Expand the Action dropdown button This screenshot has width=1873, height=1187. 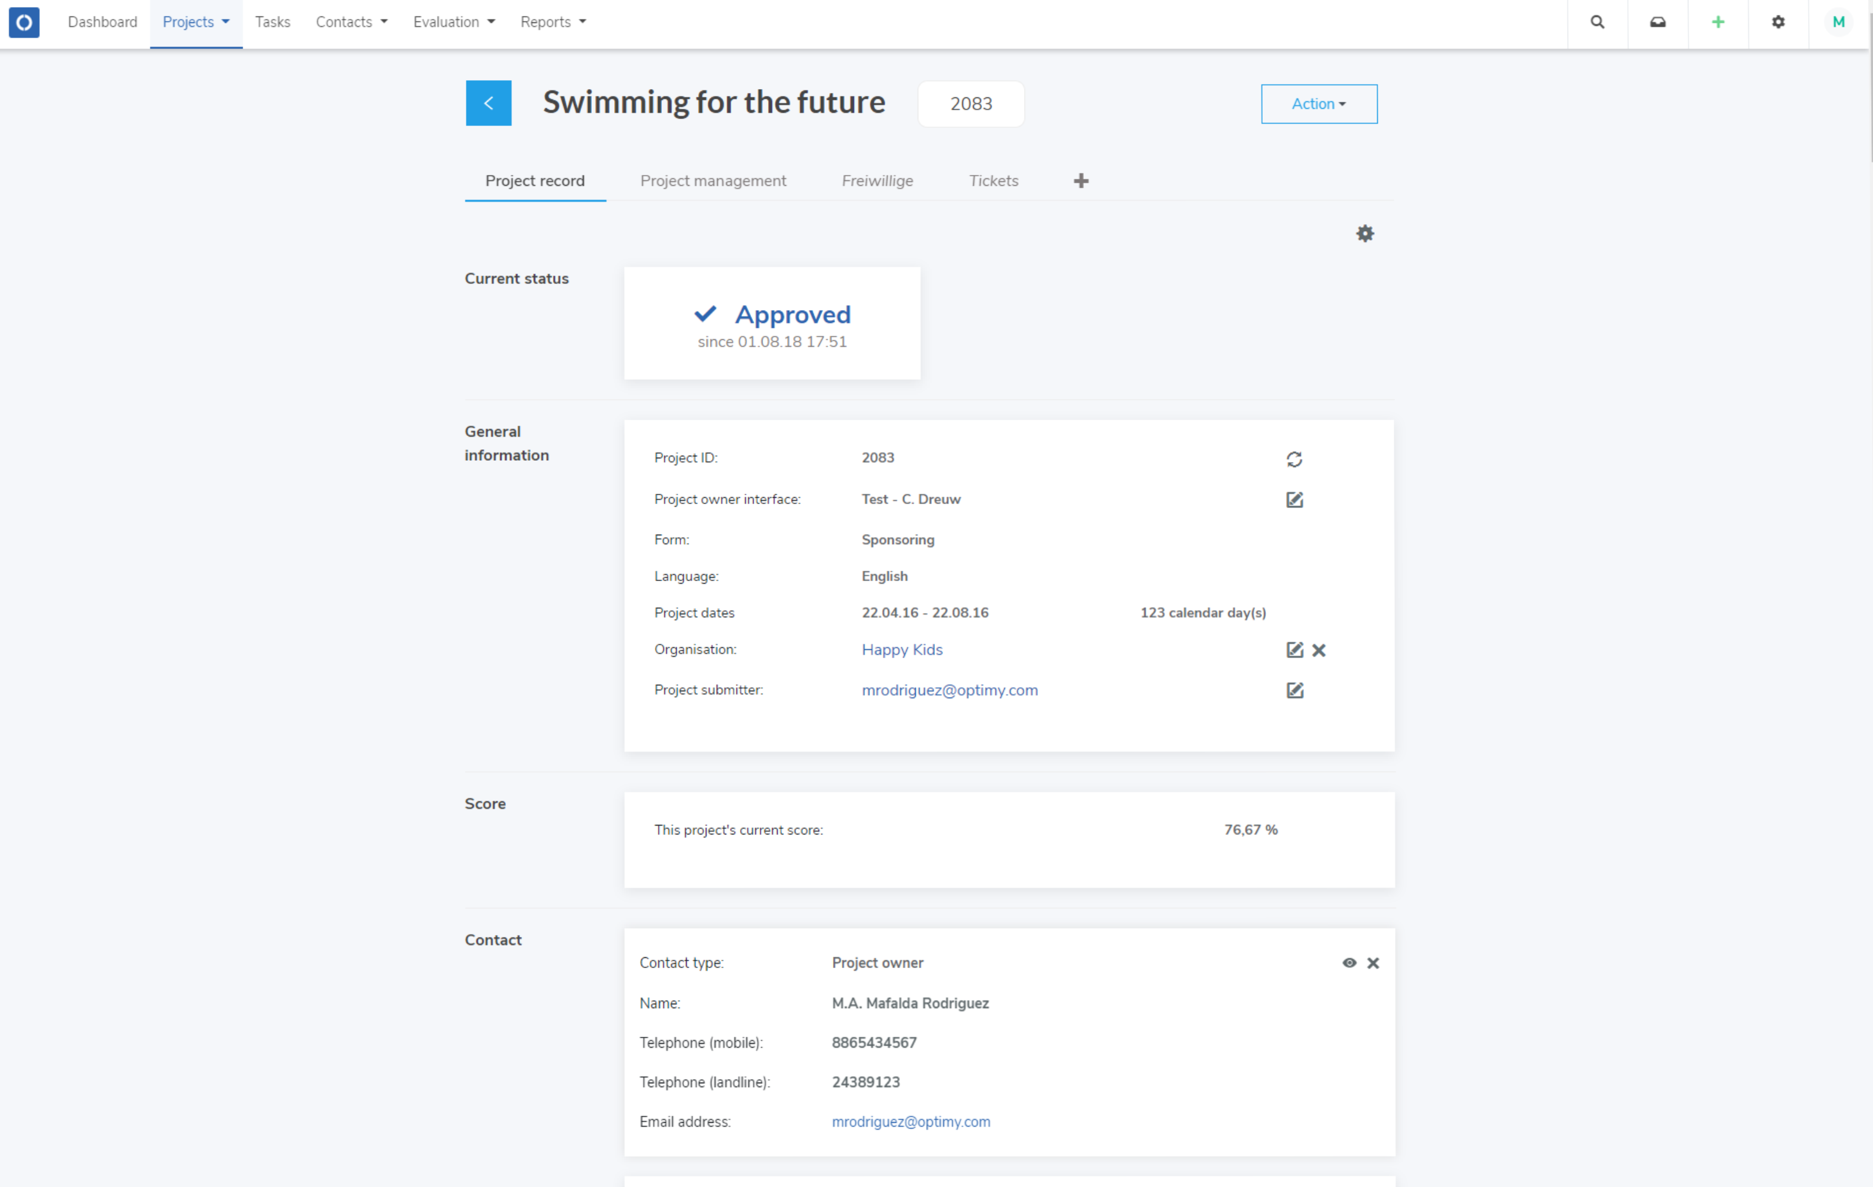tap(1319, 104)
